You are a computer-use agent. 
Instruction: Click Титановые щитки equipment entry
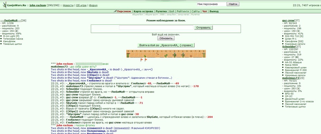pyautogui.click(x=295, y=107)
